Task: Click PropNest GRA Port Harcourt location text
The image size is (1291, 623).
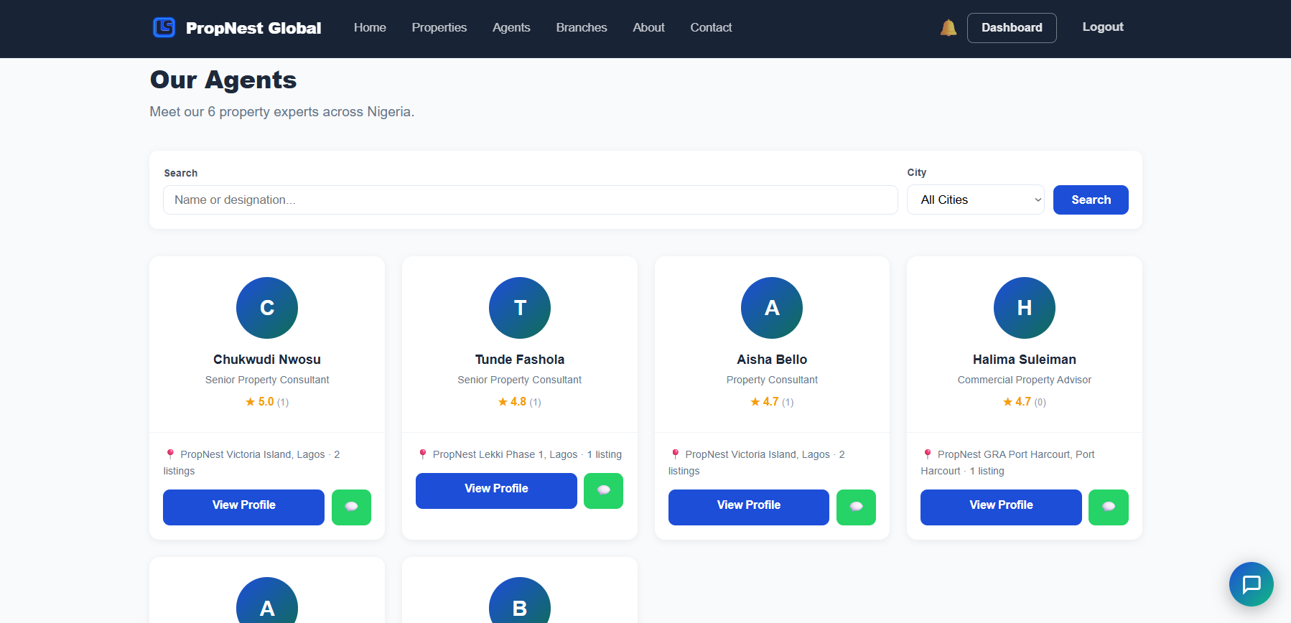Action: 1008,462
